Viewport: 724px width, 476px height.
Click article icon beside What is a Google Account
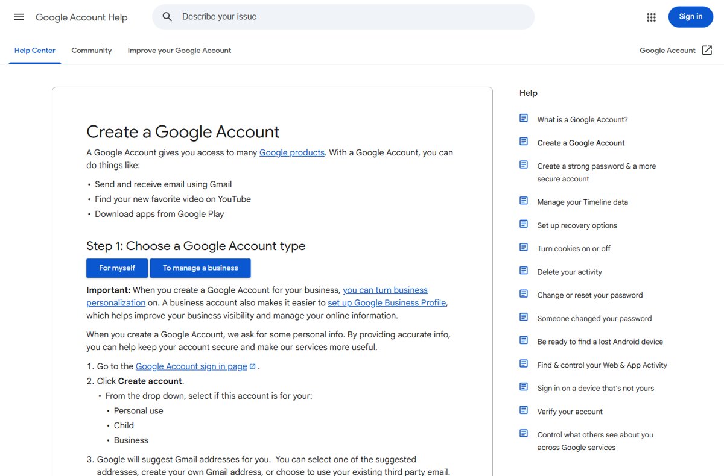(524, 118)
